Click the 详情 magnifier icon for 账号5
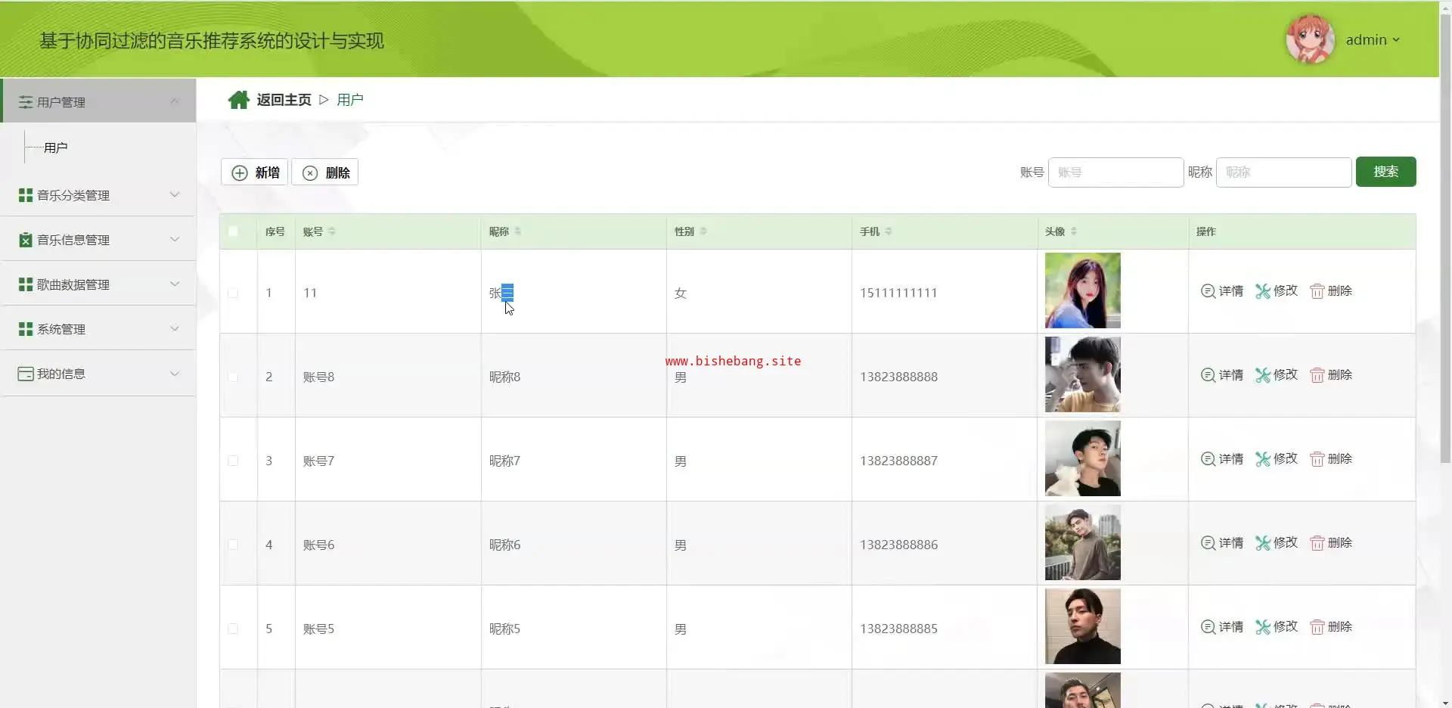 pos(1208,627)
